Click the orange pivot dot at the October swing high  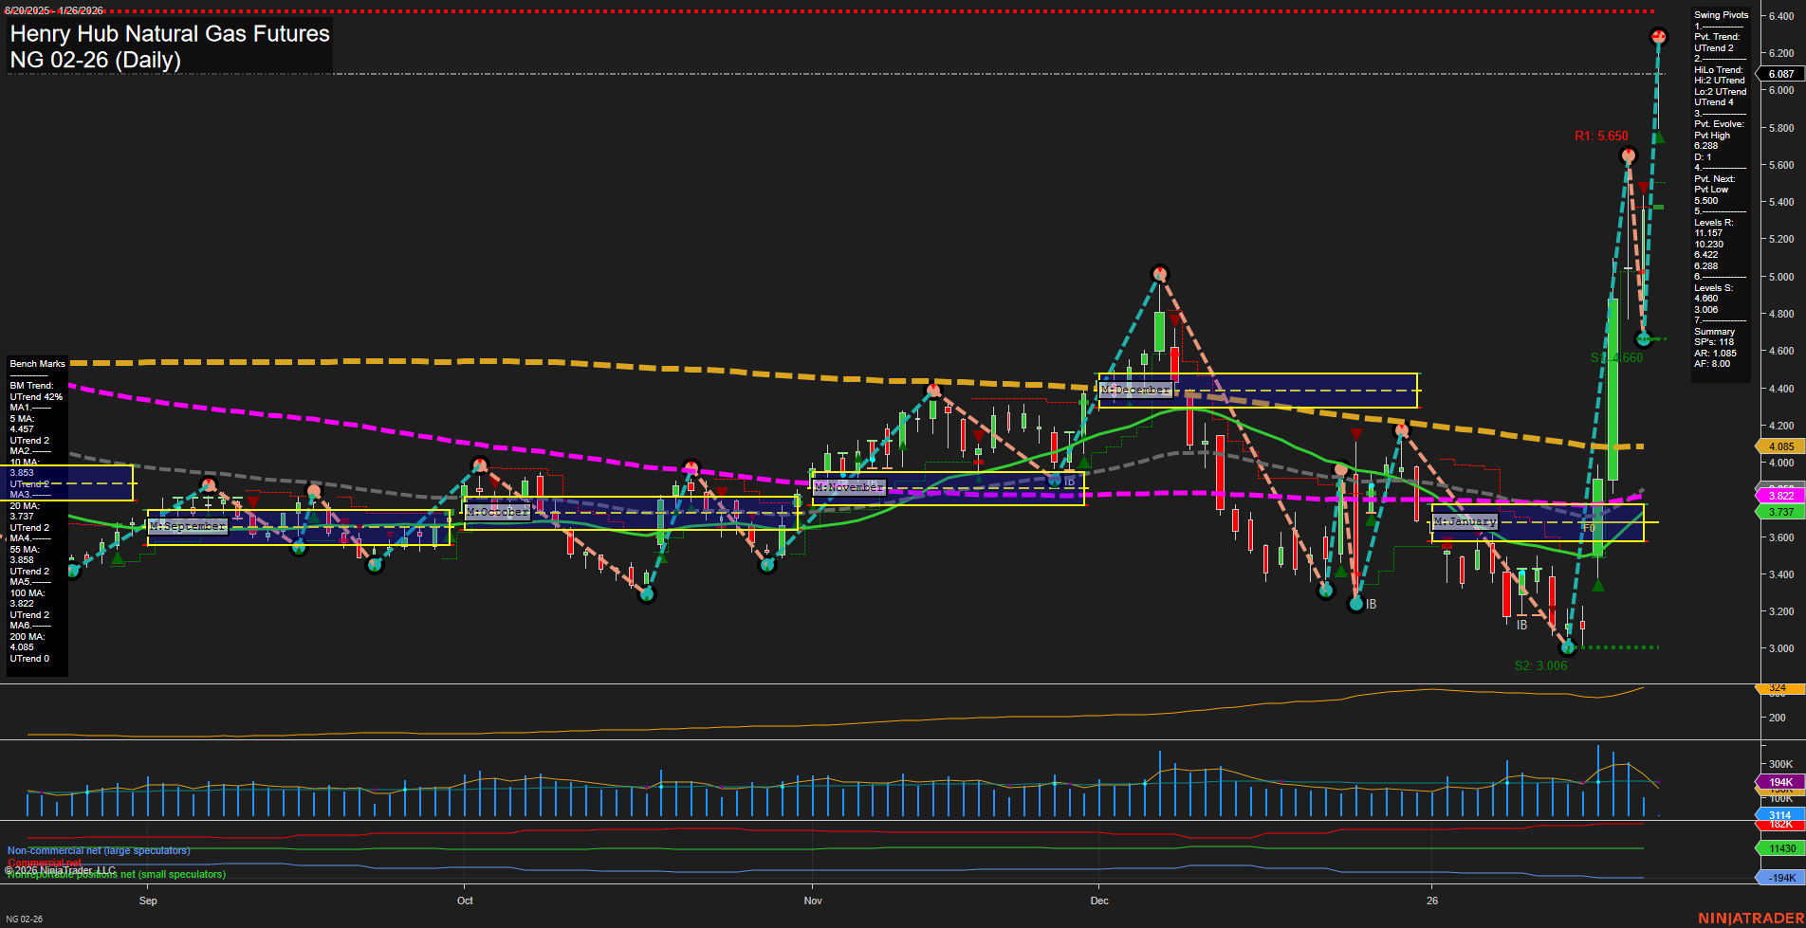[481, 464]
